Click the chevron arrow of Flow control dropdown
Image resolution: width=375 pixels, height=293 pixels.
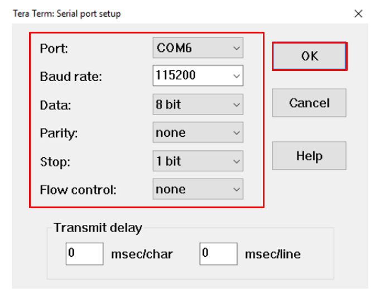[236, 189]
